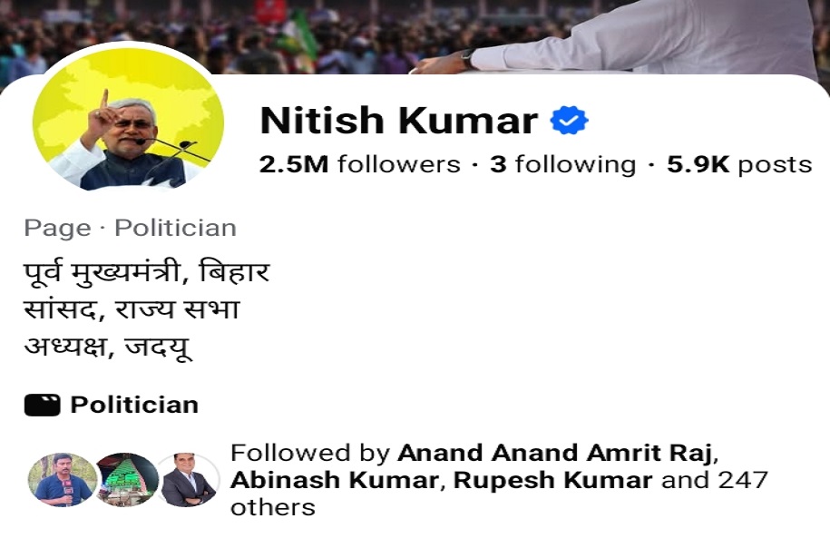Click the black Politician category icon

click(x=43, y=405)
